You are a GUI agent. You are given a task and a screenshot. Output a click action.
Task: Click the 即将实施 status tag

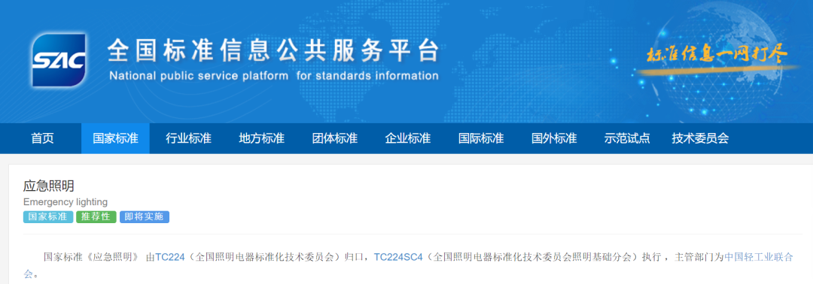[144, 216]
